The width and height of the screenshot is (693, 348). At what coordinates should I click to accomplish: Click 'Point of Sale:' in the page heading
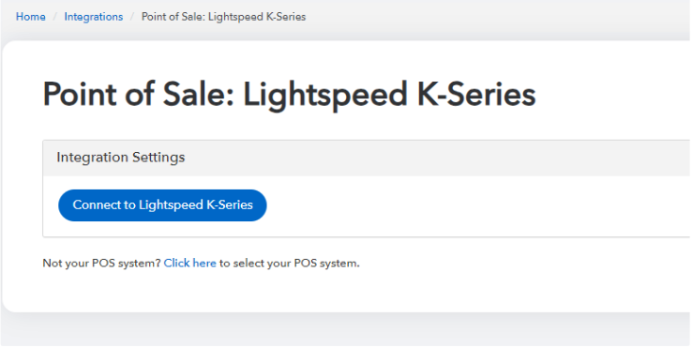[x=139, y=94]
